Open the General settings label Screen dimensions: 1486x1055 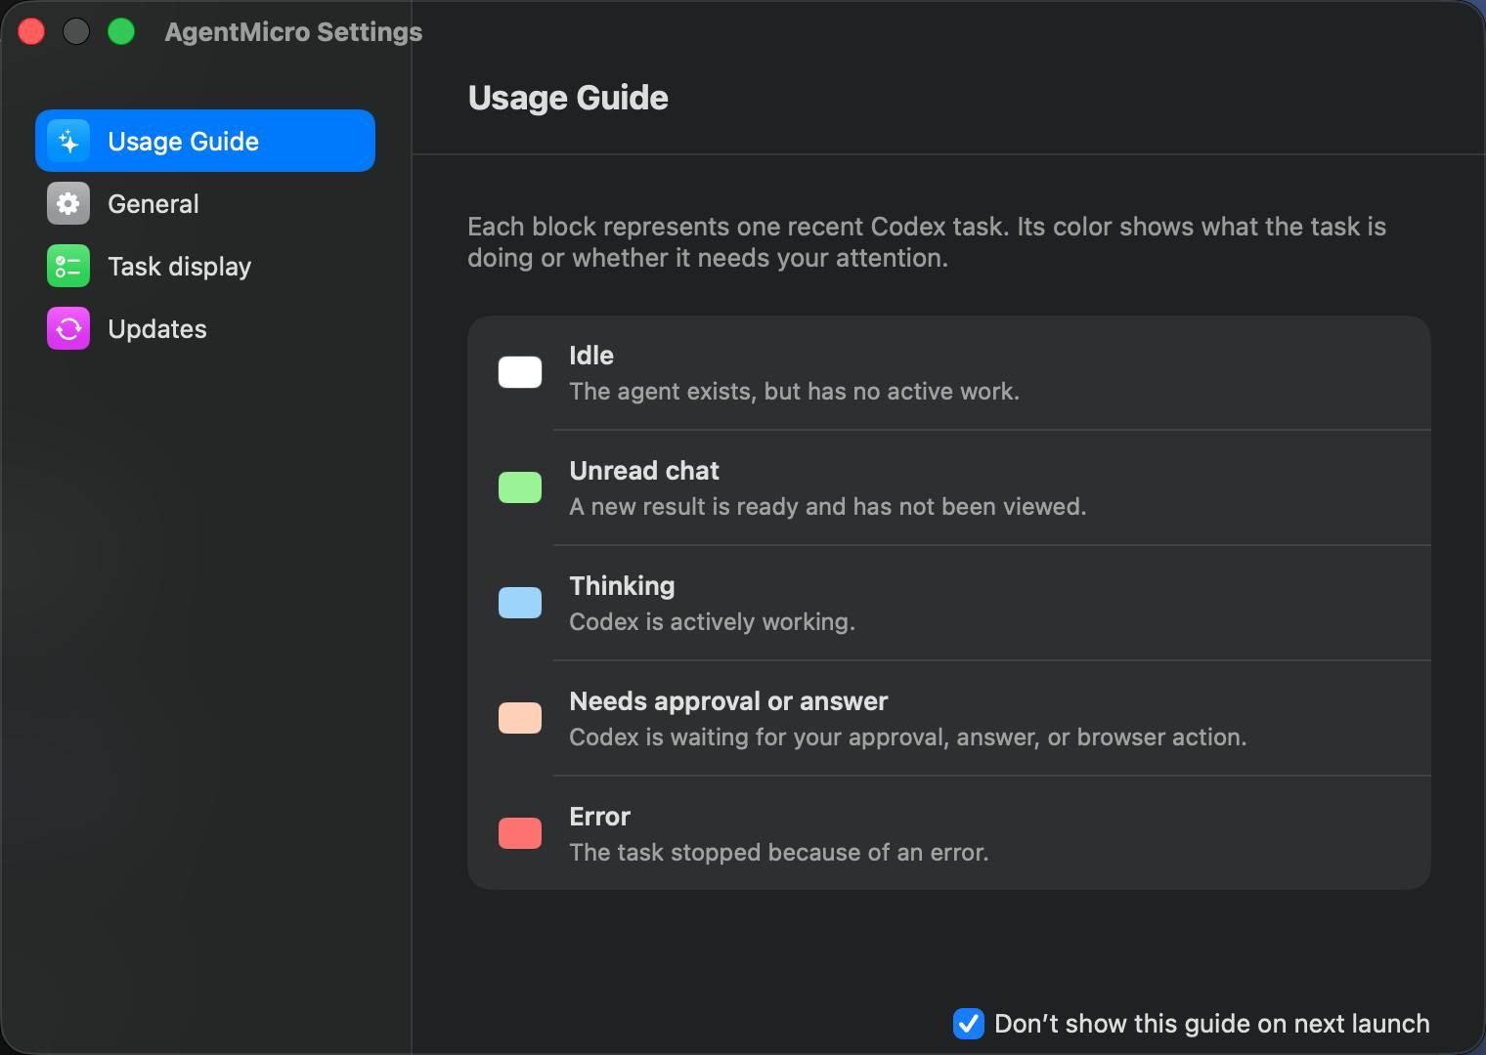coord(153,204)
